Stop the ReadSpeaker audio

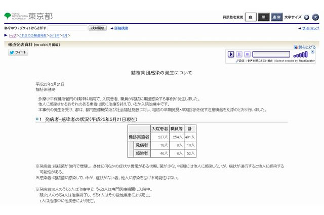(x=247, y=54)
